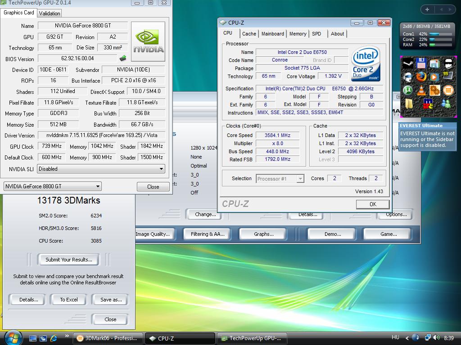The height and width of the screenshot is (345, 461).
Task: Select the CPU tab in CPU-Z
Action: 228,33
